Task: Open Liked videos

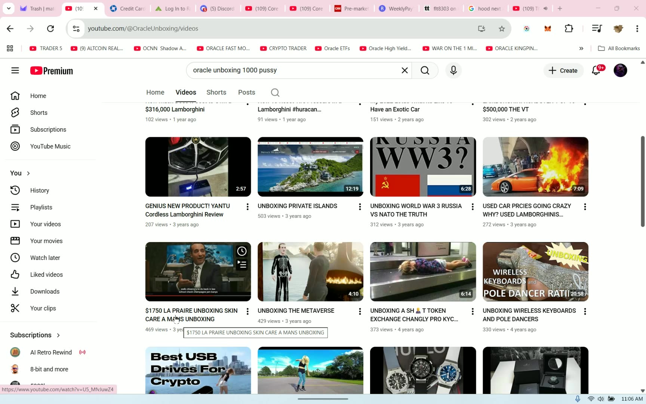Action: 46,275
